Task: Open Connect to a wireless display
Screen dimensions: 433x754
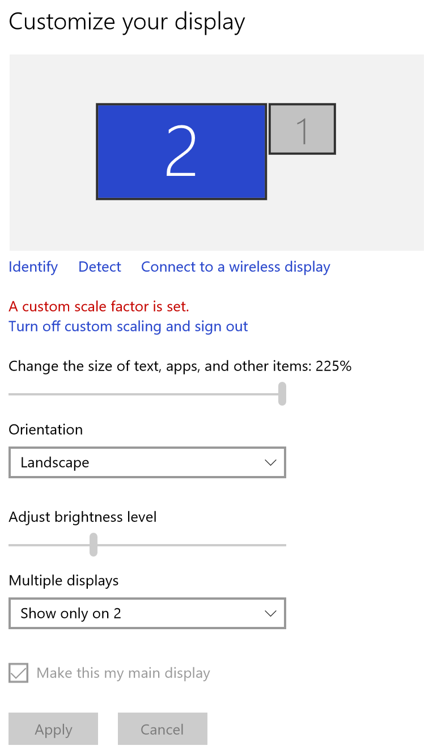Action: pos(236,267)
